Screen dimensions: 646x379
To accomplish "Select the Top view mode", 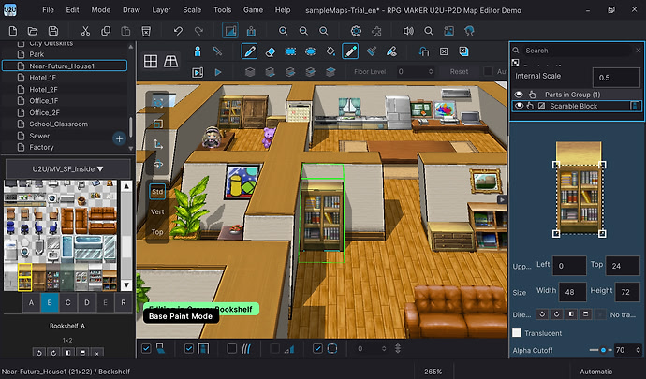I will point(157,231).
